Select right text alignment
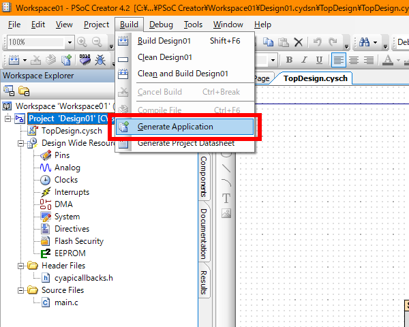The width and height of the screenshot is (409, 327). tap(369, 60)
